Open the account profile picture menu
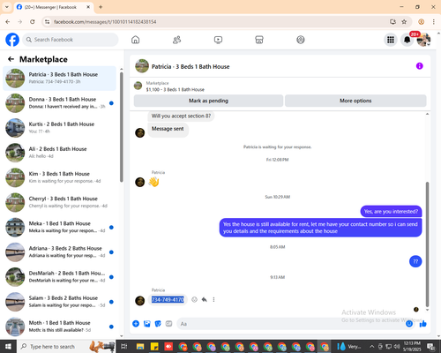Viewport: 441px width, 353px height. [x=423, y=40]
